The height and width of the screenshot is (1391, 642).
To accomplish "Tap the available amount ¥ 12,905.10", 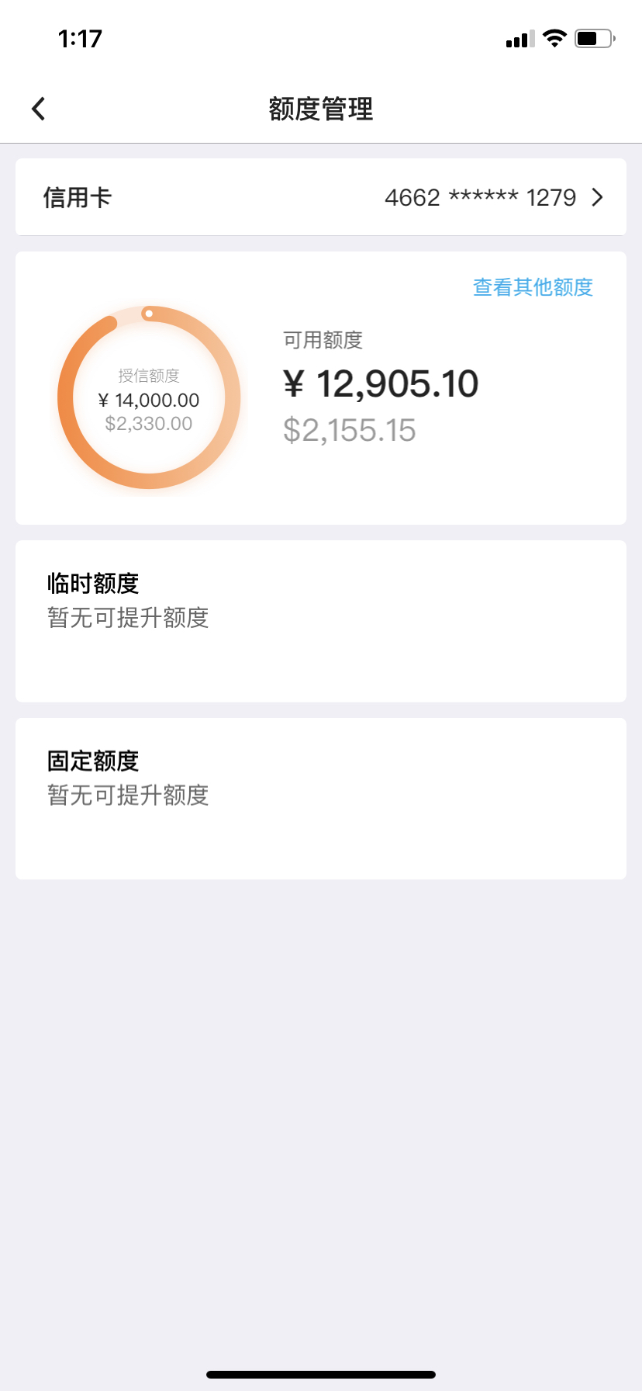I will coord(381,383).
